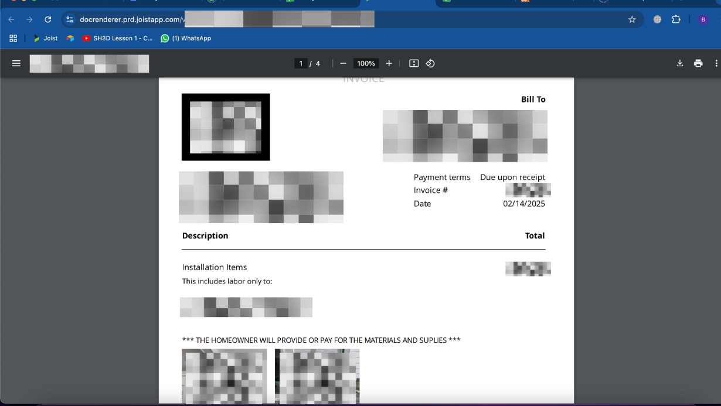Rotate the PDF counterclockwise

click(x=430, y=63)
